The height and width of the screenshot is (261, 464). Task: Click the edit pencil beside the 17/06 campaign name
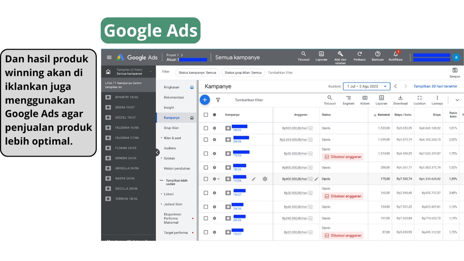click(254, 179)
